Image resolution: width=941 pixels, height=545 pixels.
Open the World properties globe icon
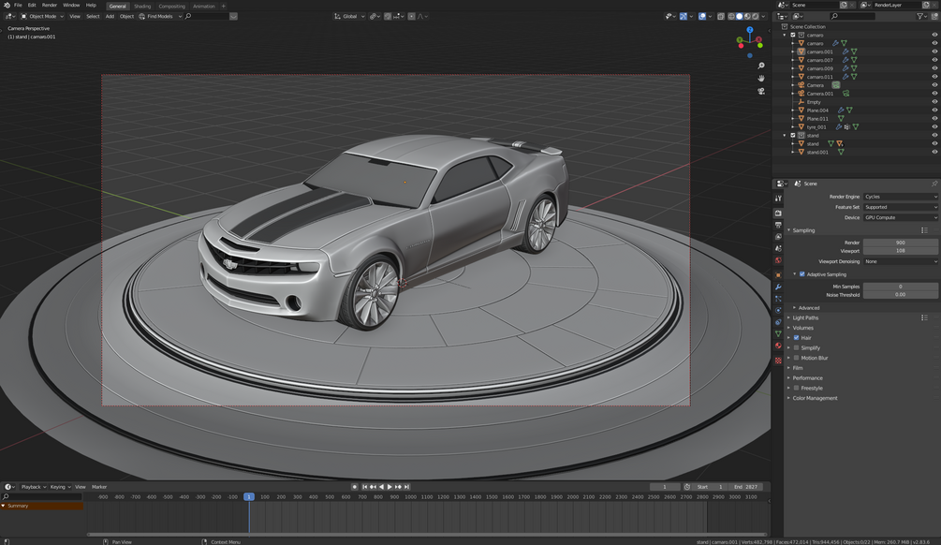click(x=778, y=260)
